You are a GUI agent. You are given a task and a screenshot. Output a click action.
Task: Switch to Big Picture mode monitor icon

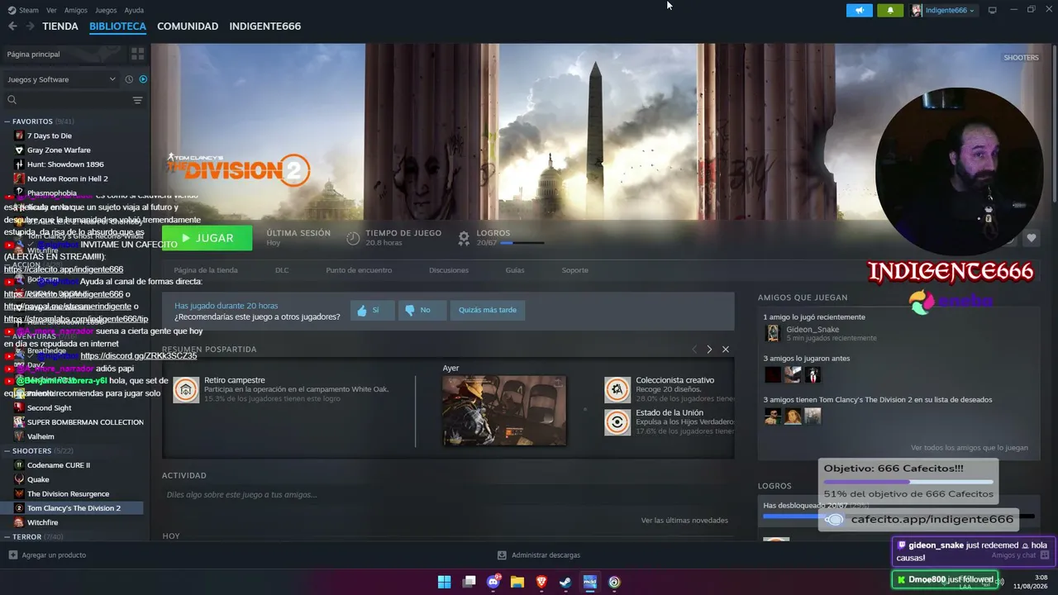[x=993, y=10]
